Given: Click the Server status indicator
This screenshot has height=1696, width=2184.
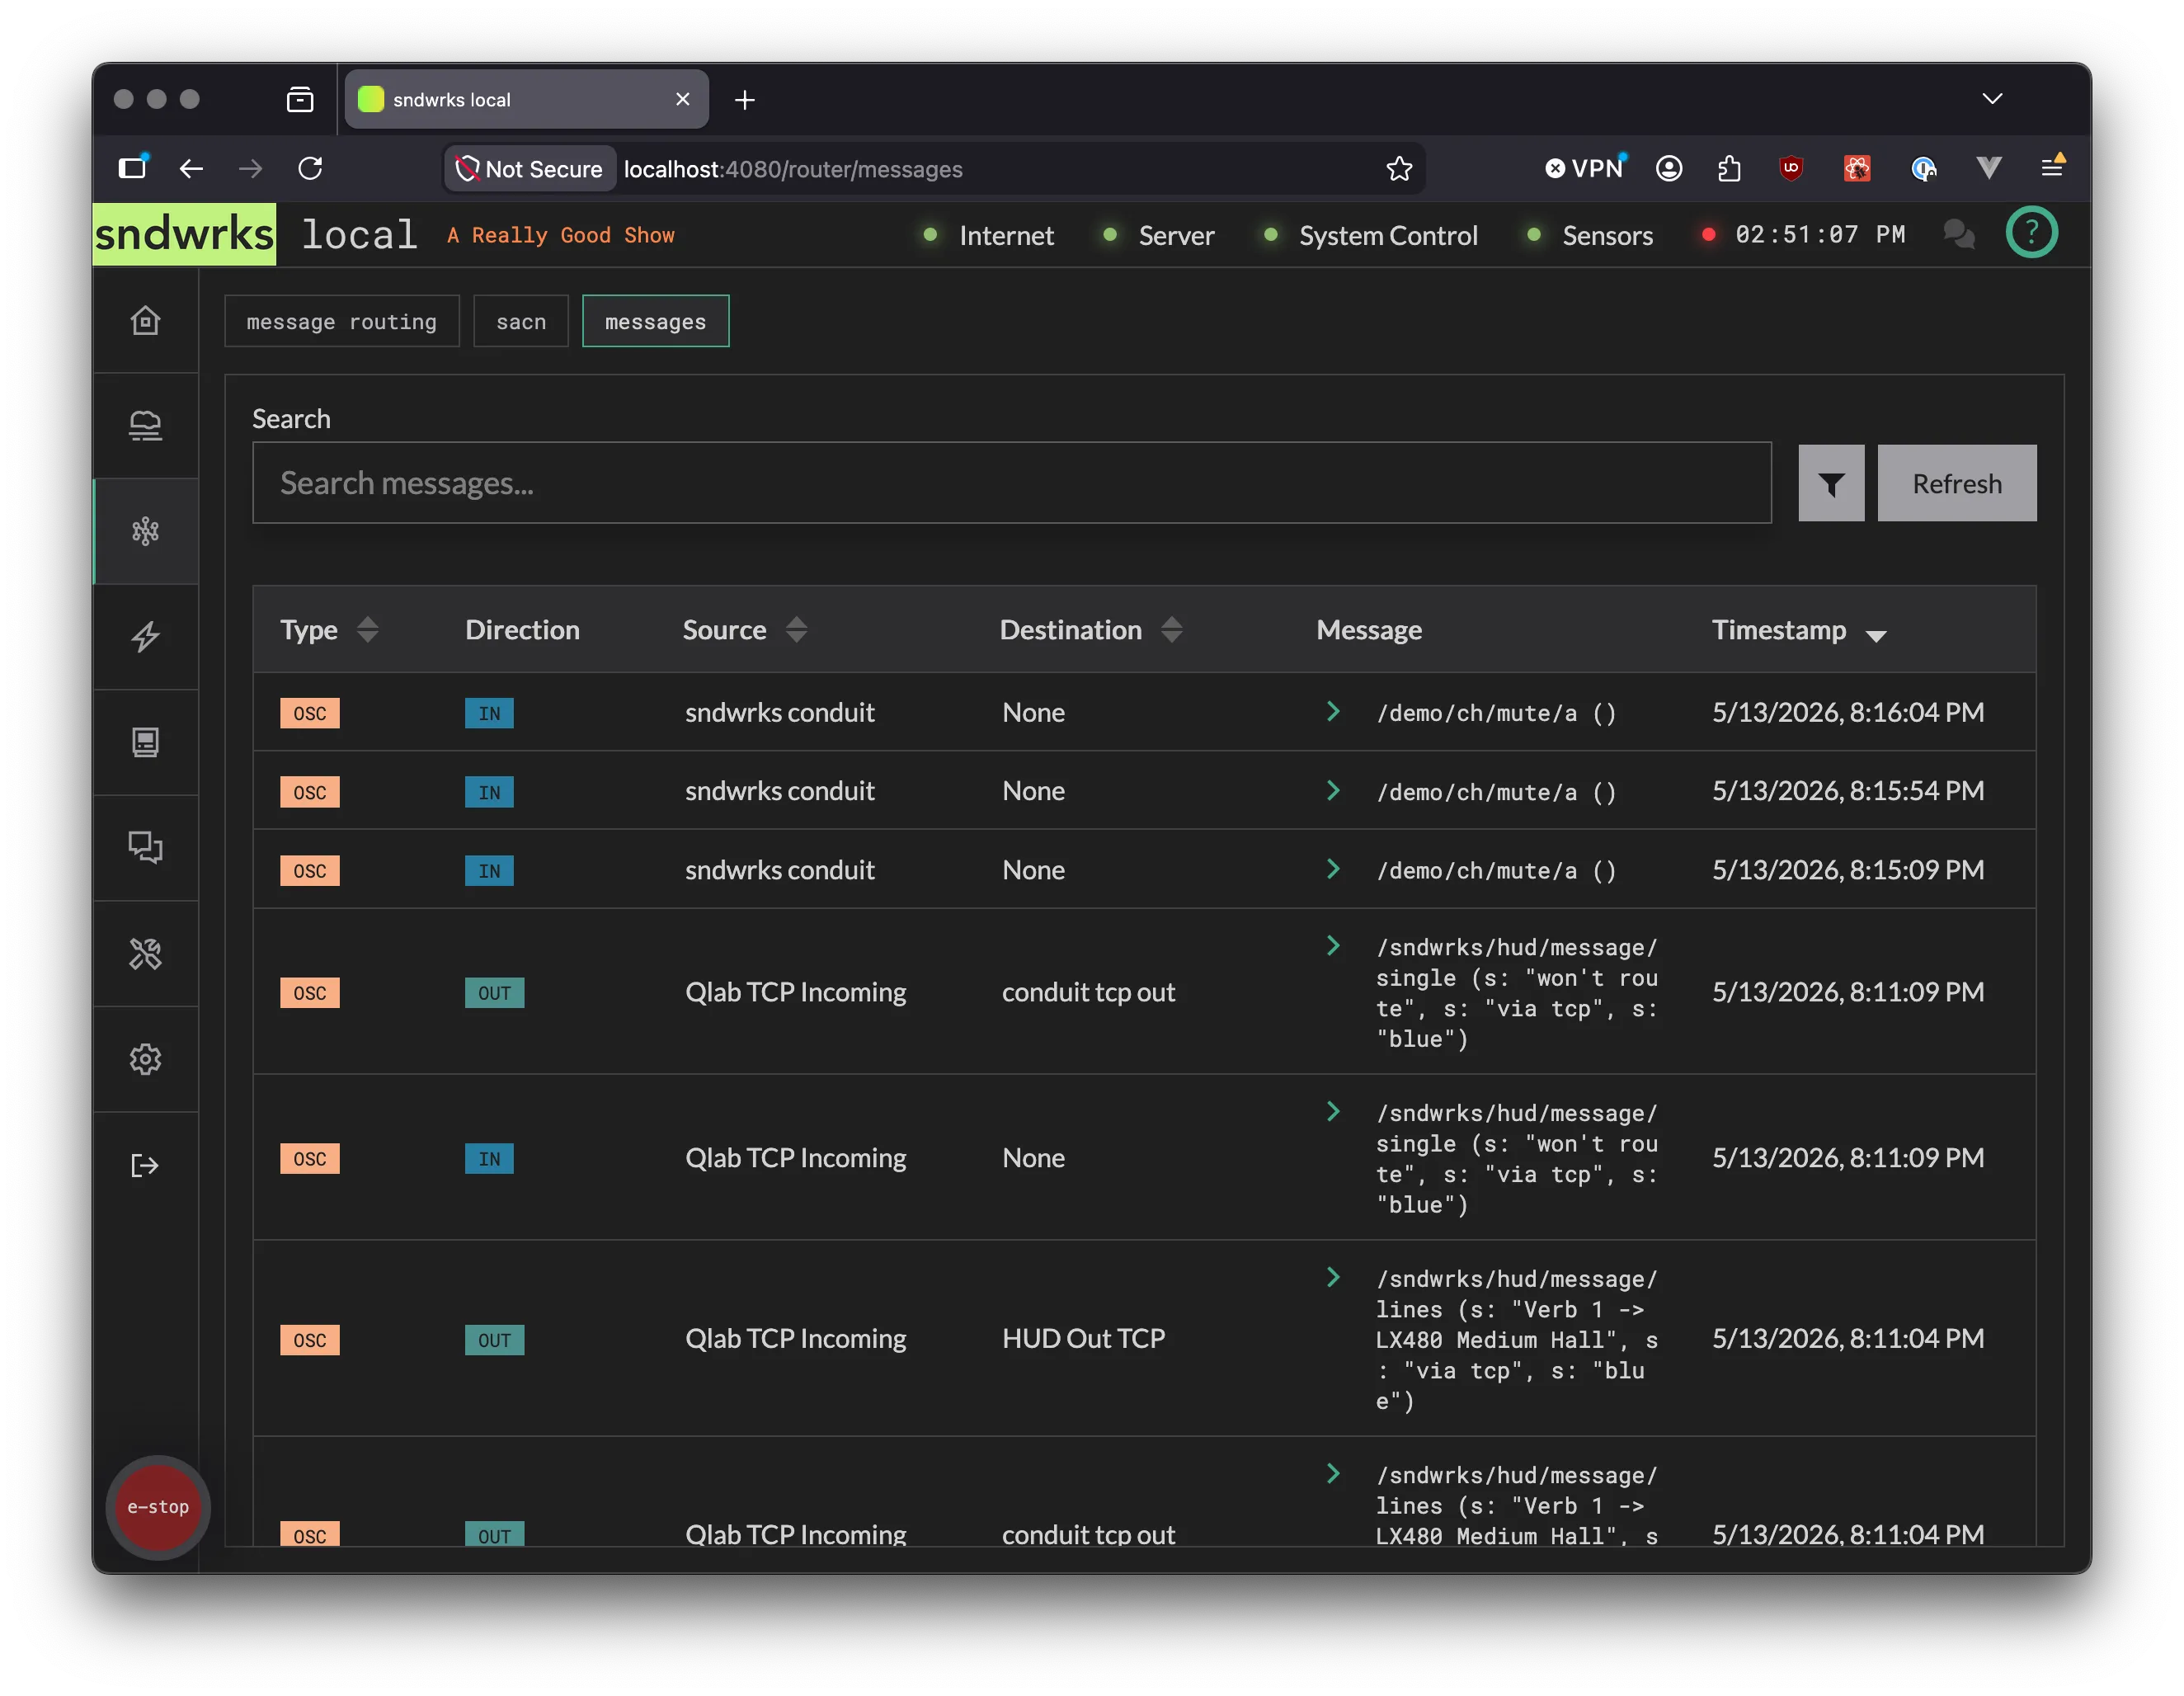Looking at the screenshot, I should [1159, 236].
